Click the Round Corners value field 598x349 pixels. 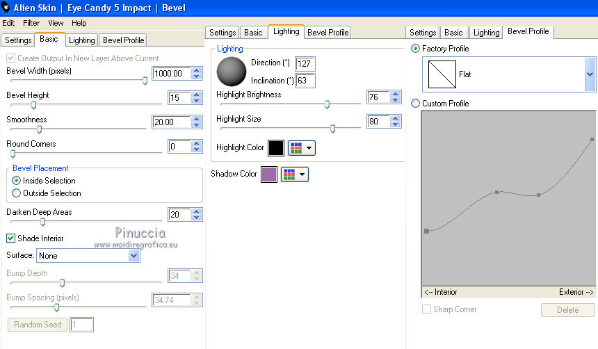tap(179, 147)
